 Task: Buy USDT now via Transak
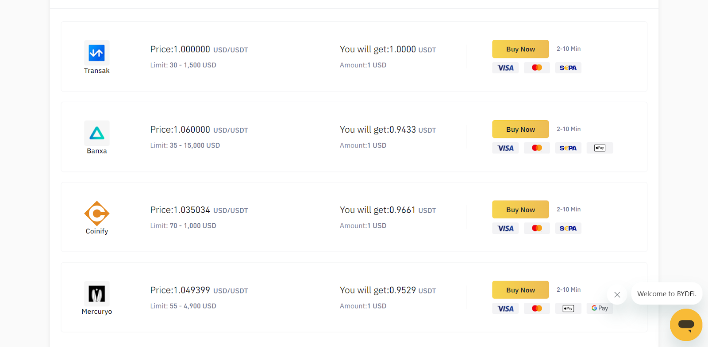tap(520, 49)
